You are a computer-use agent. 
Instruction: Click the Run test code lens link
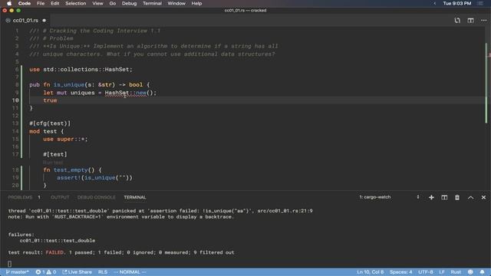[53, 163]
